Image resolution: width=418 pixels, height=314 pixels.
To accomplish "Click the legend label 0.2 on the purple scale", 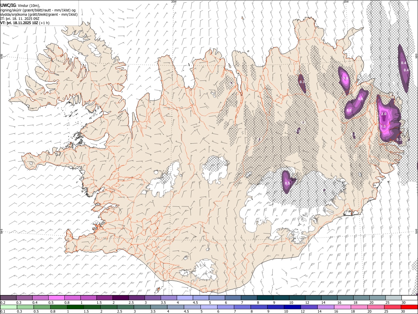I will click(x=3, y=303).
